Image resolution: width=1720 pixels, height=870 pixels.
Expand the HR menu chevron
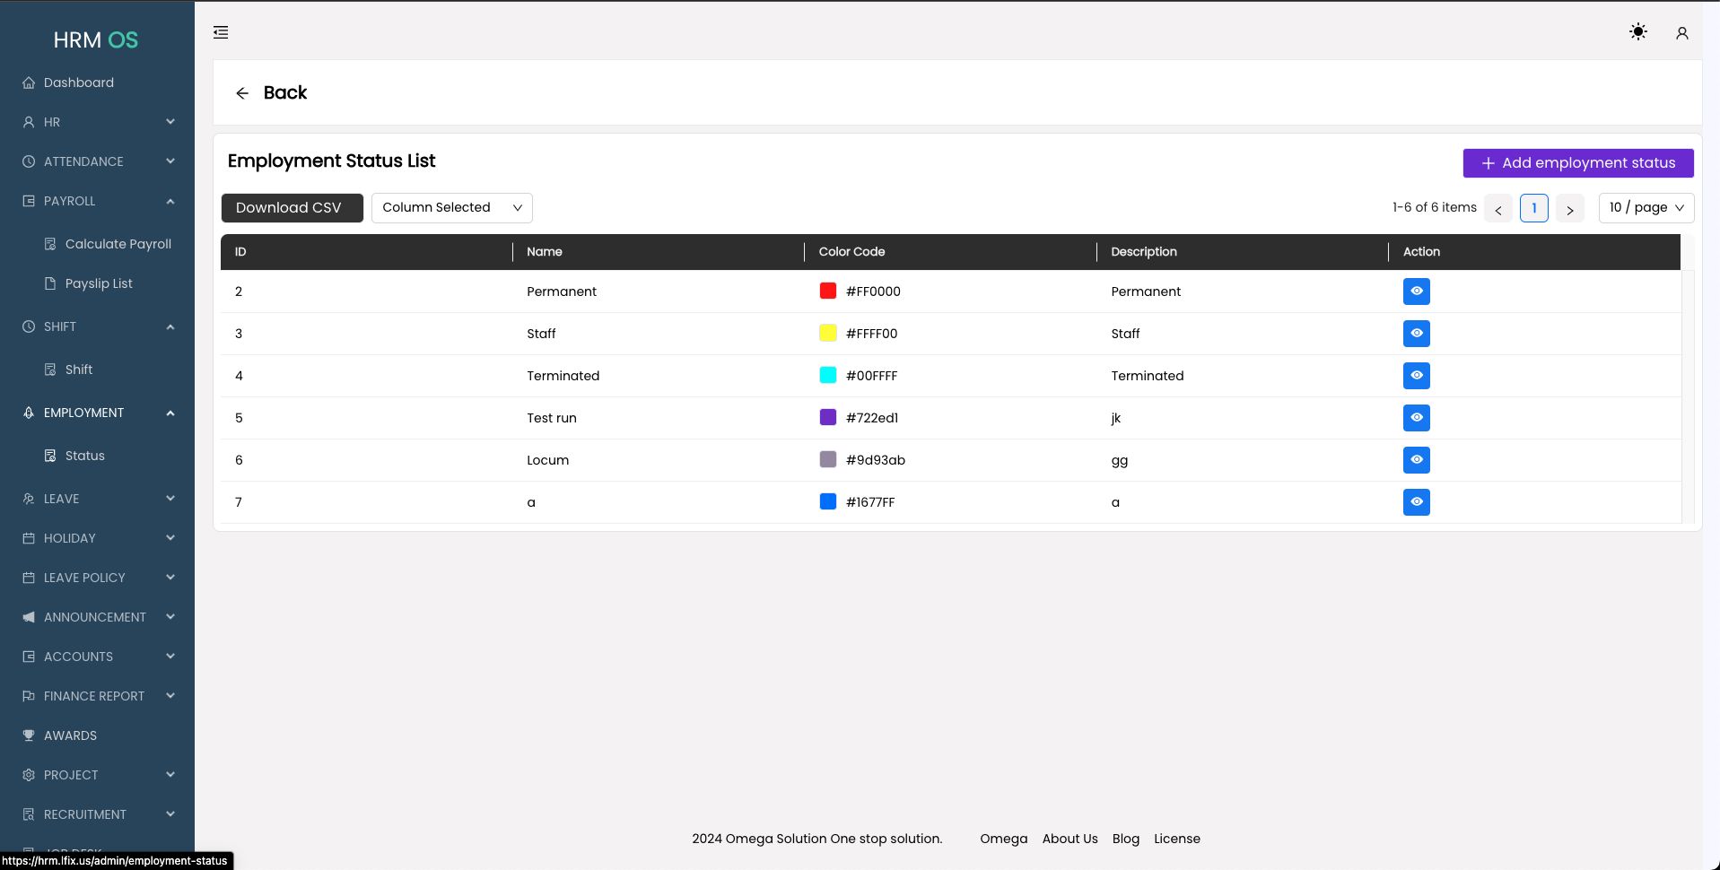[170, 122]
